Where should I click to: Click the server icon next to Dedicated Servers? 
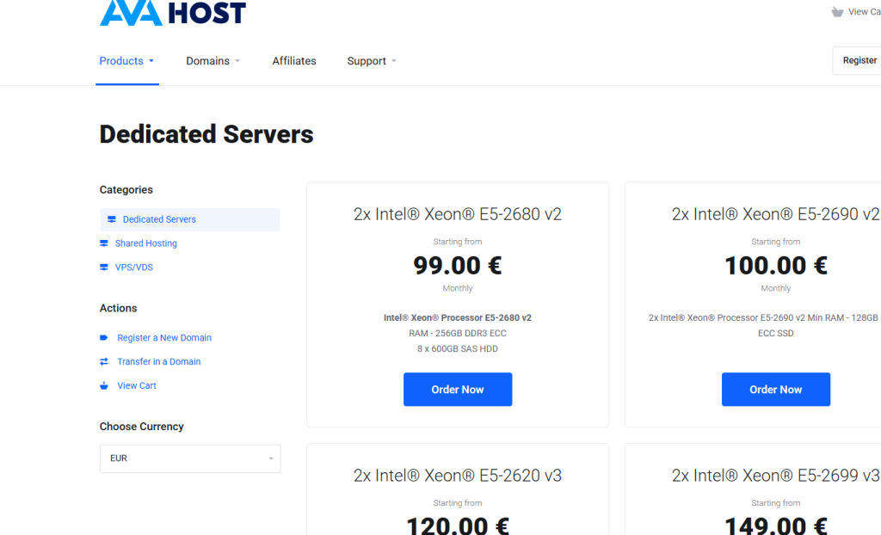(111, 219)
